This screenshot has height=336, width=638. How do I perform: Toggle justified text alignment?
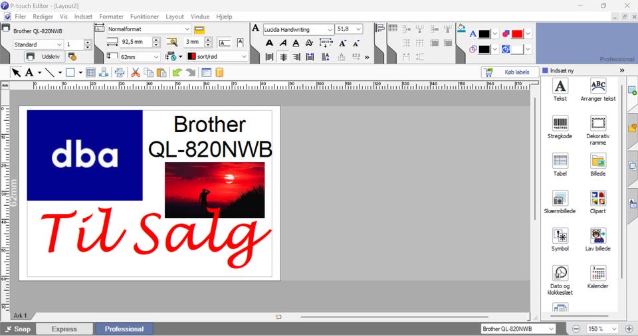(x=310, y=57)
